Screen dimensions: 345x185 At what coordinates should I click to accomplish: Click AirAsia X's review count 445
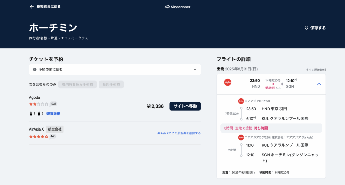pyautogui.click(x=53, y=136)
